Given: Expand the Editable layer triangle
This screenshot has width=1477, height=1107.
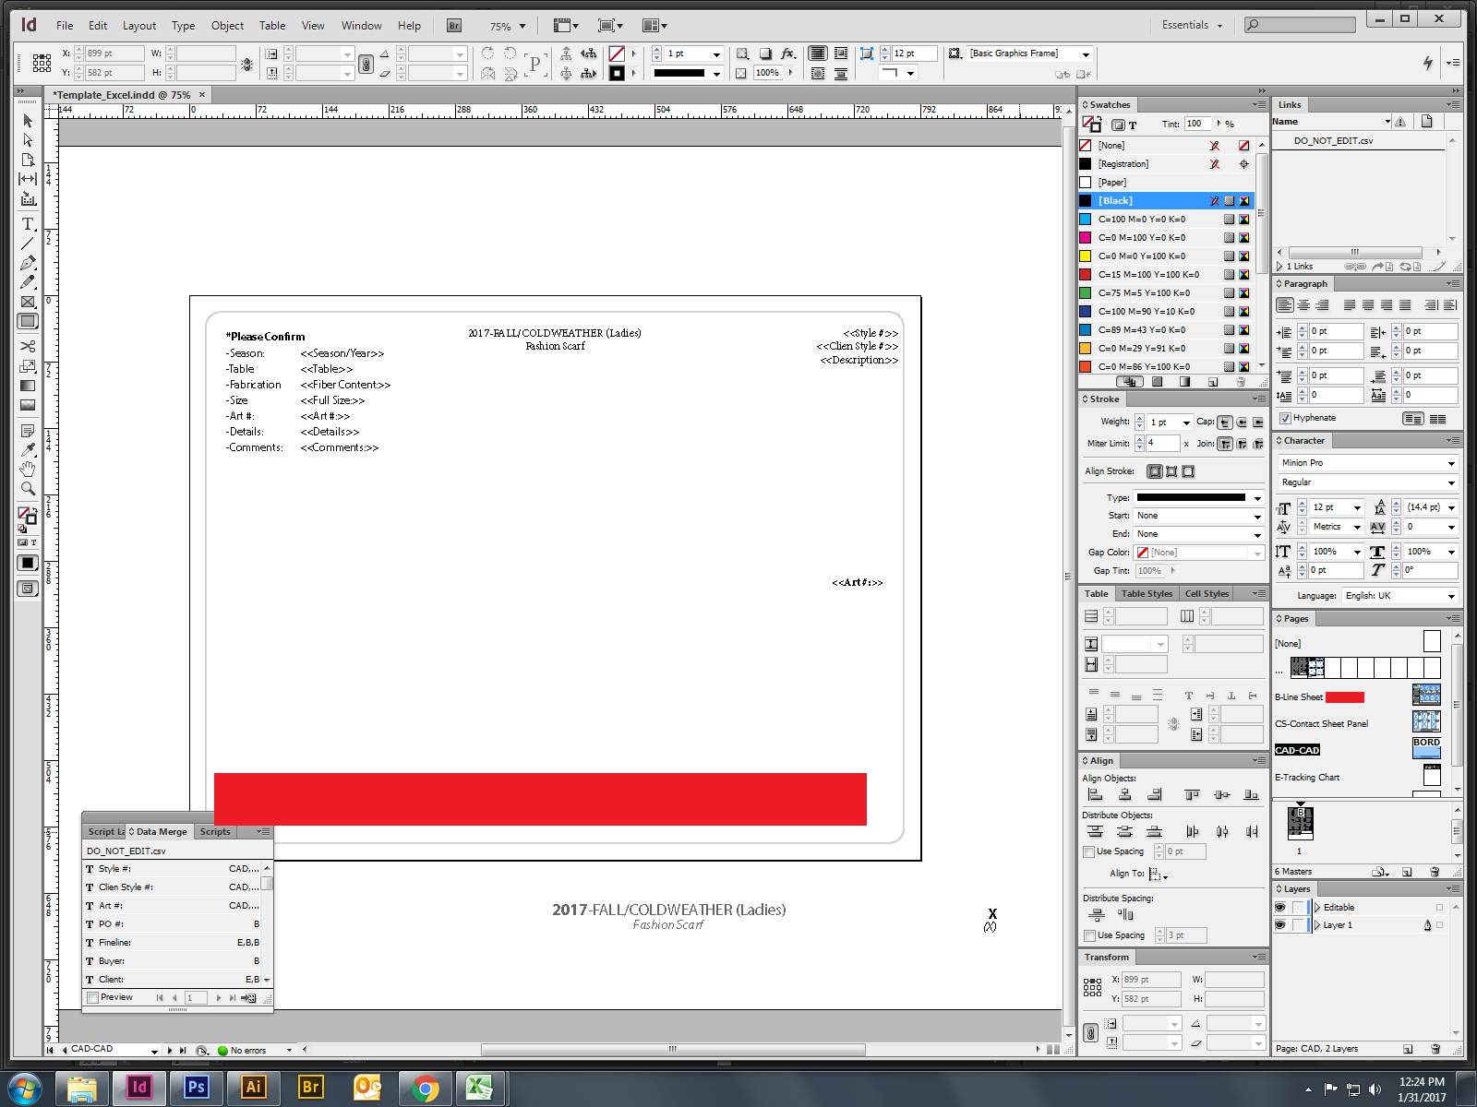Looking at the screenshot, I should (1317, 908).
